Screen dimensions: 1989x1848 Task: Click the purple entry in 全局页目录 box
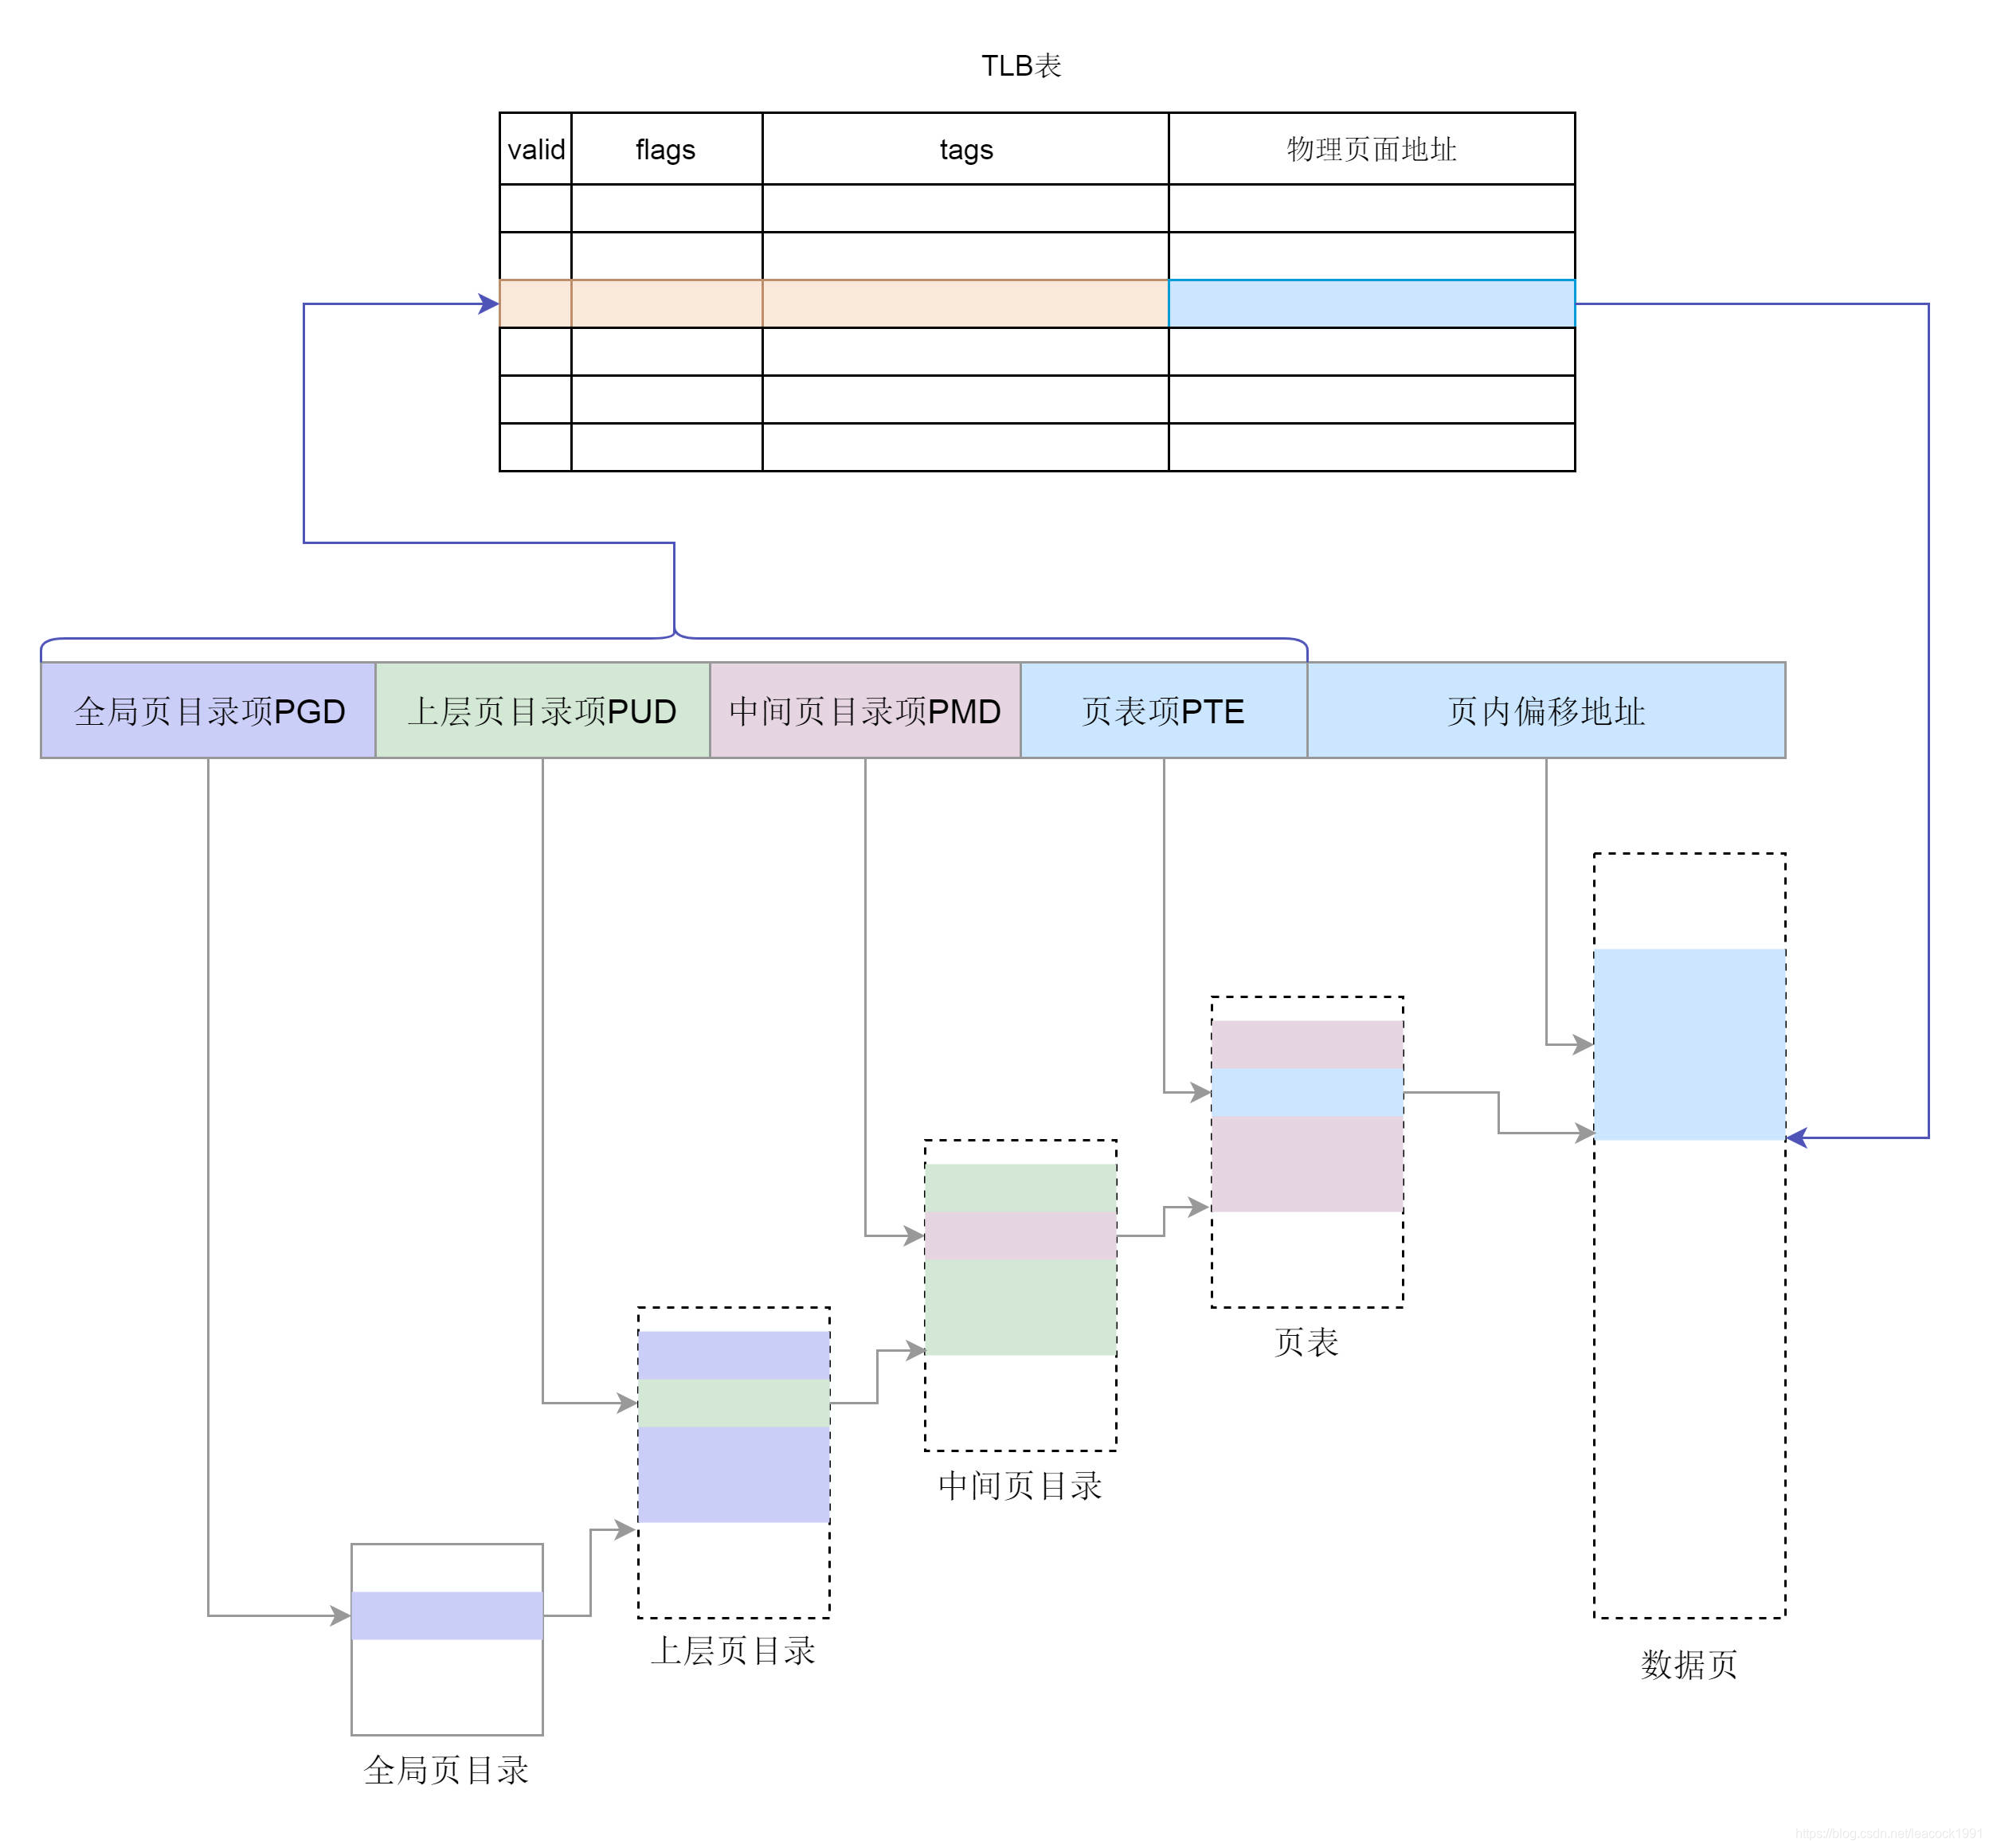pyautogui.click(x=447, y=1615)
